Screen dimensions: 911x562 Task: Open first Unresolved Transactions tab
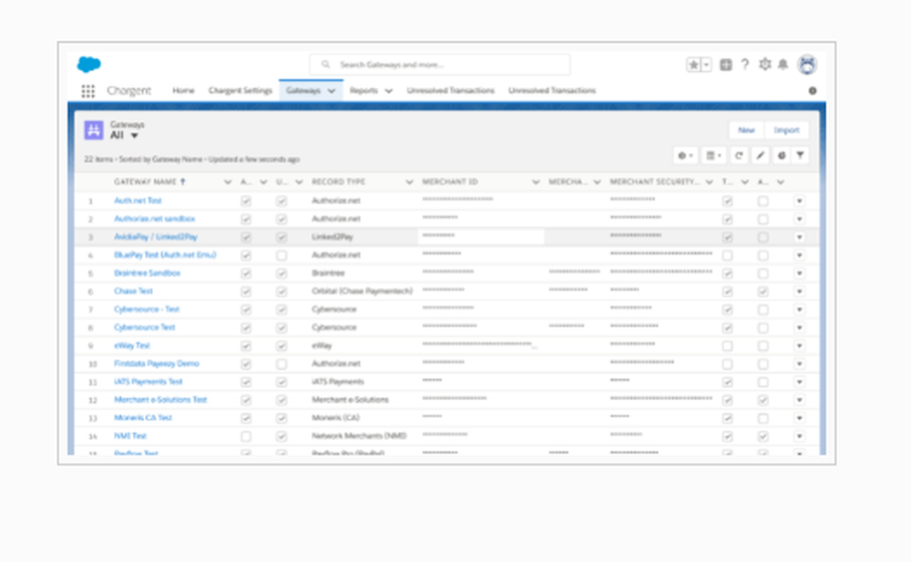450,91
